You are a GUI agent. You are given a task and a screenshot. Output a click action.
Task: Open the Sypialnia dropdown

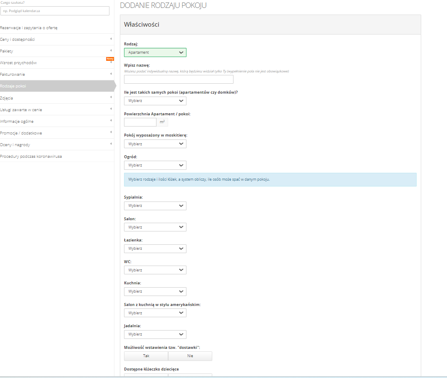(x=155, y=206)
